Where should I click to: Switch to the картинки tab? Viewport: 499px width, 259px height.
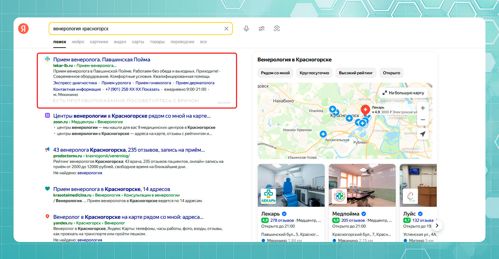coord(99,42)
